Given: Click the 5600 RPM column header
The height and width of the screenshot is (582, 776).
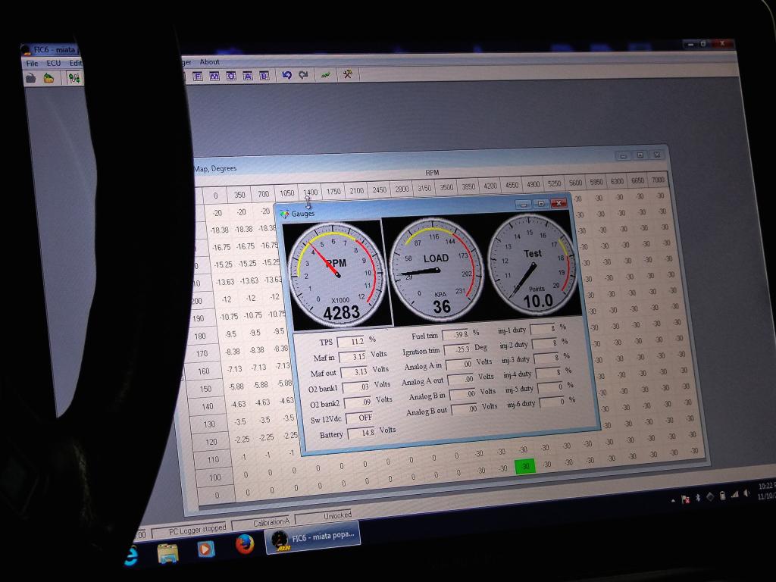Looking at the screenshot, I should click(575, 183).
